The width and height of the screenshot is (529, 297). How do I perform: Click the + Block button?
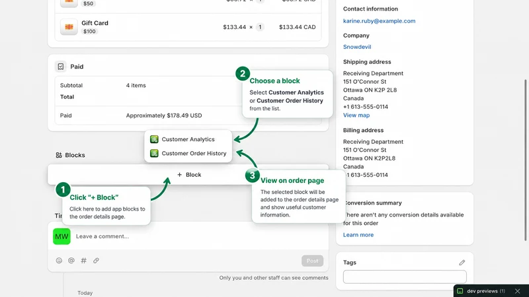[188, 174]
